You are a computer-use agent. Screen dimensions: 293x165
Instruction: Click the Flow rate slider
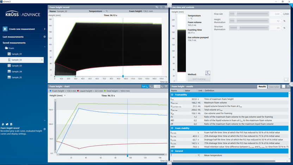[x=250, y=14]
